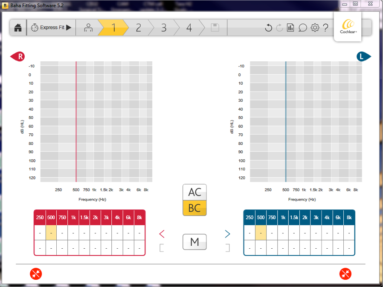Go to step 2 tab
This screenshot has width=383, height=287.
pyautogui.click(x=139, y=28)
